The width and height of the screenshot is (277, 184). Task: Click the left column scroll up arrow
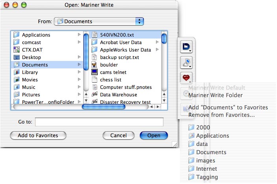pyautogui.click(x=86, y=94)
